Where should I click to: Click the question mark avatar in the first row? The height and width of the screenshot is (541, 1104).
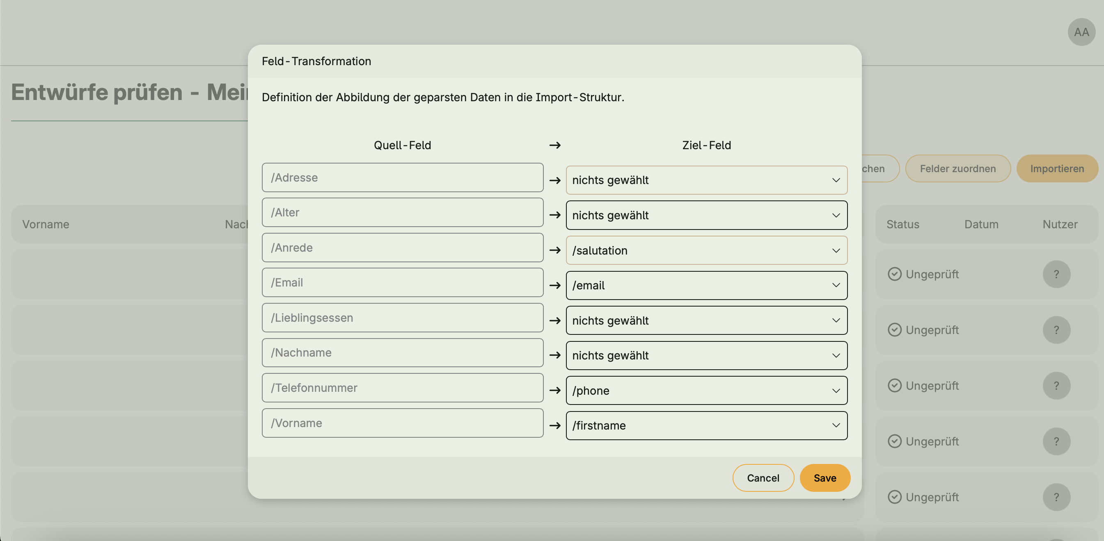pyautogui.click(x=1056, y=274)
